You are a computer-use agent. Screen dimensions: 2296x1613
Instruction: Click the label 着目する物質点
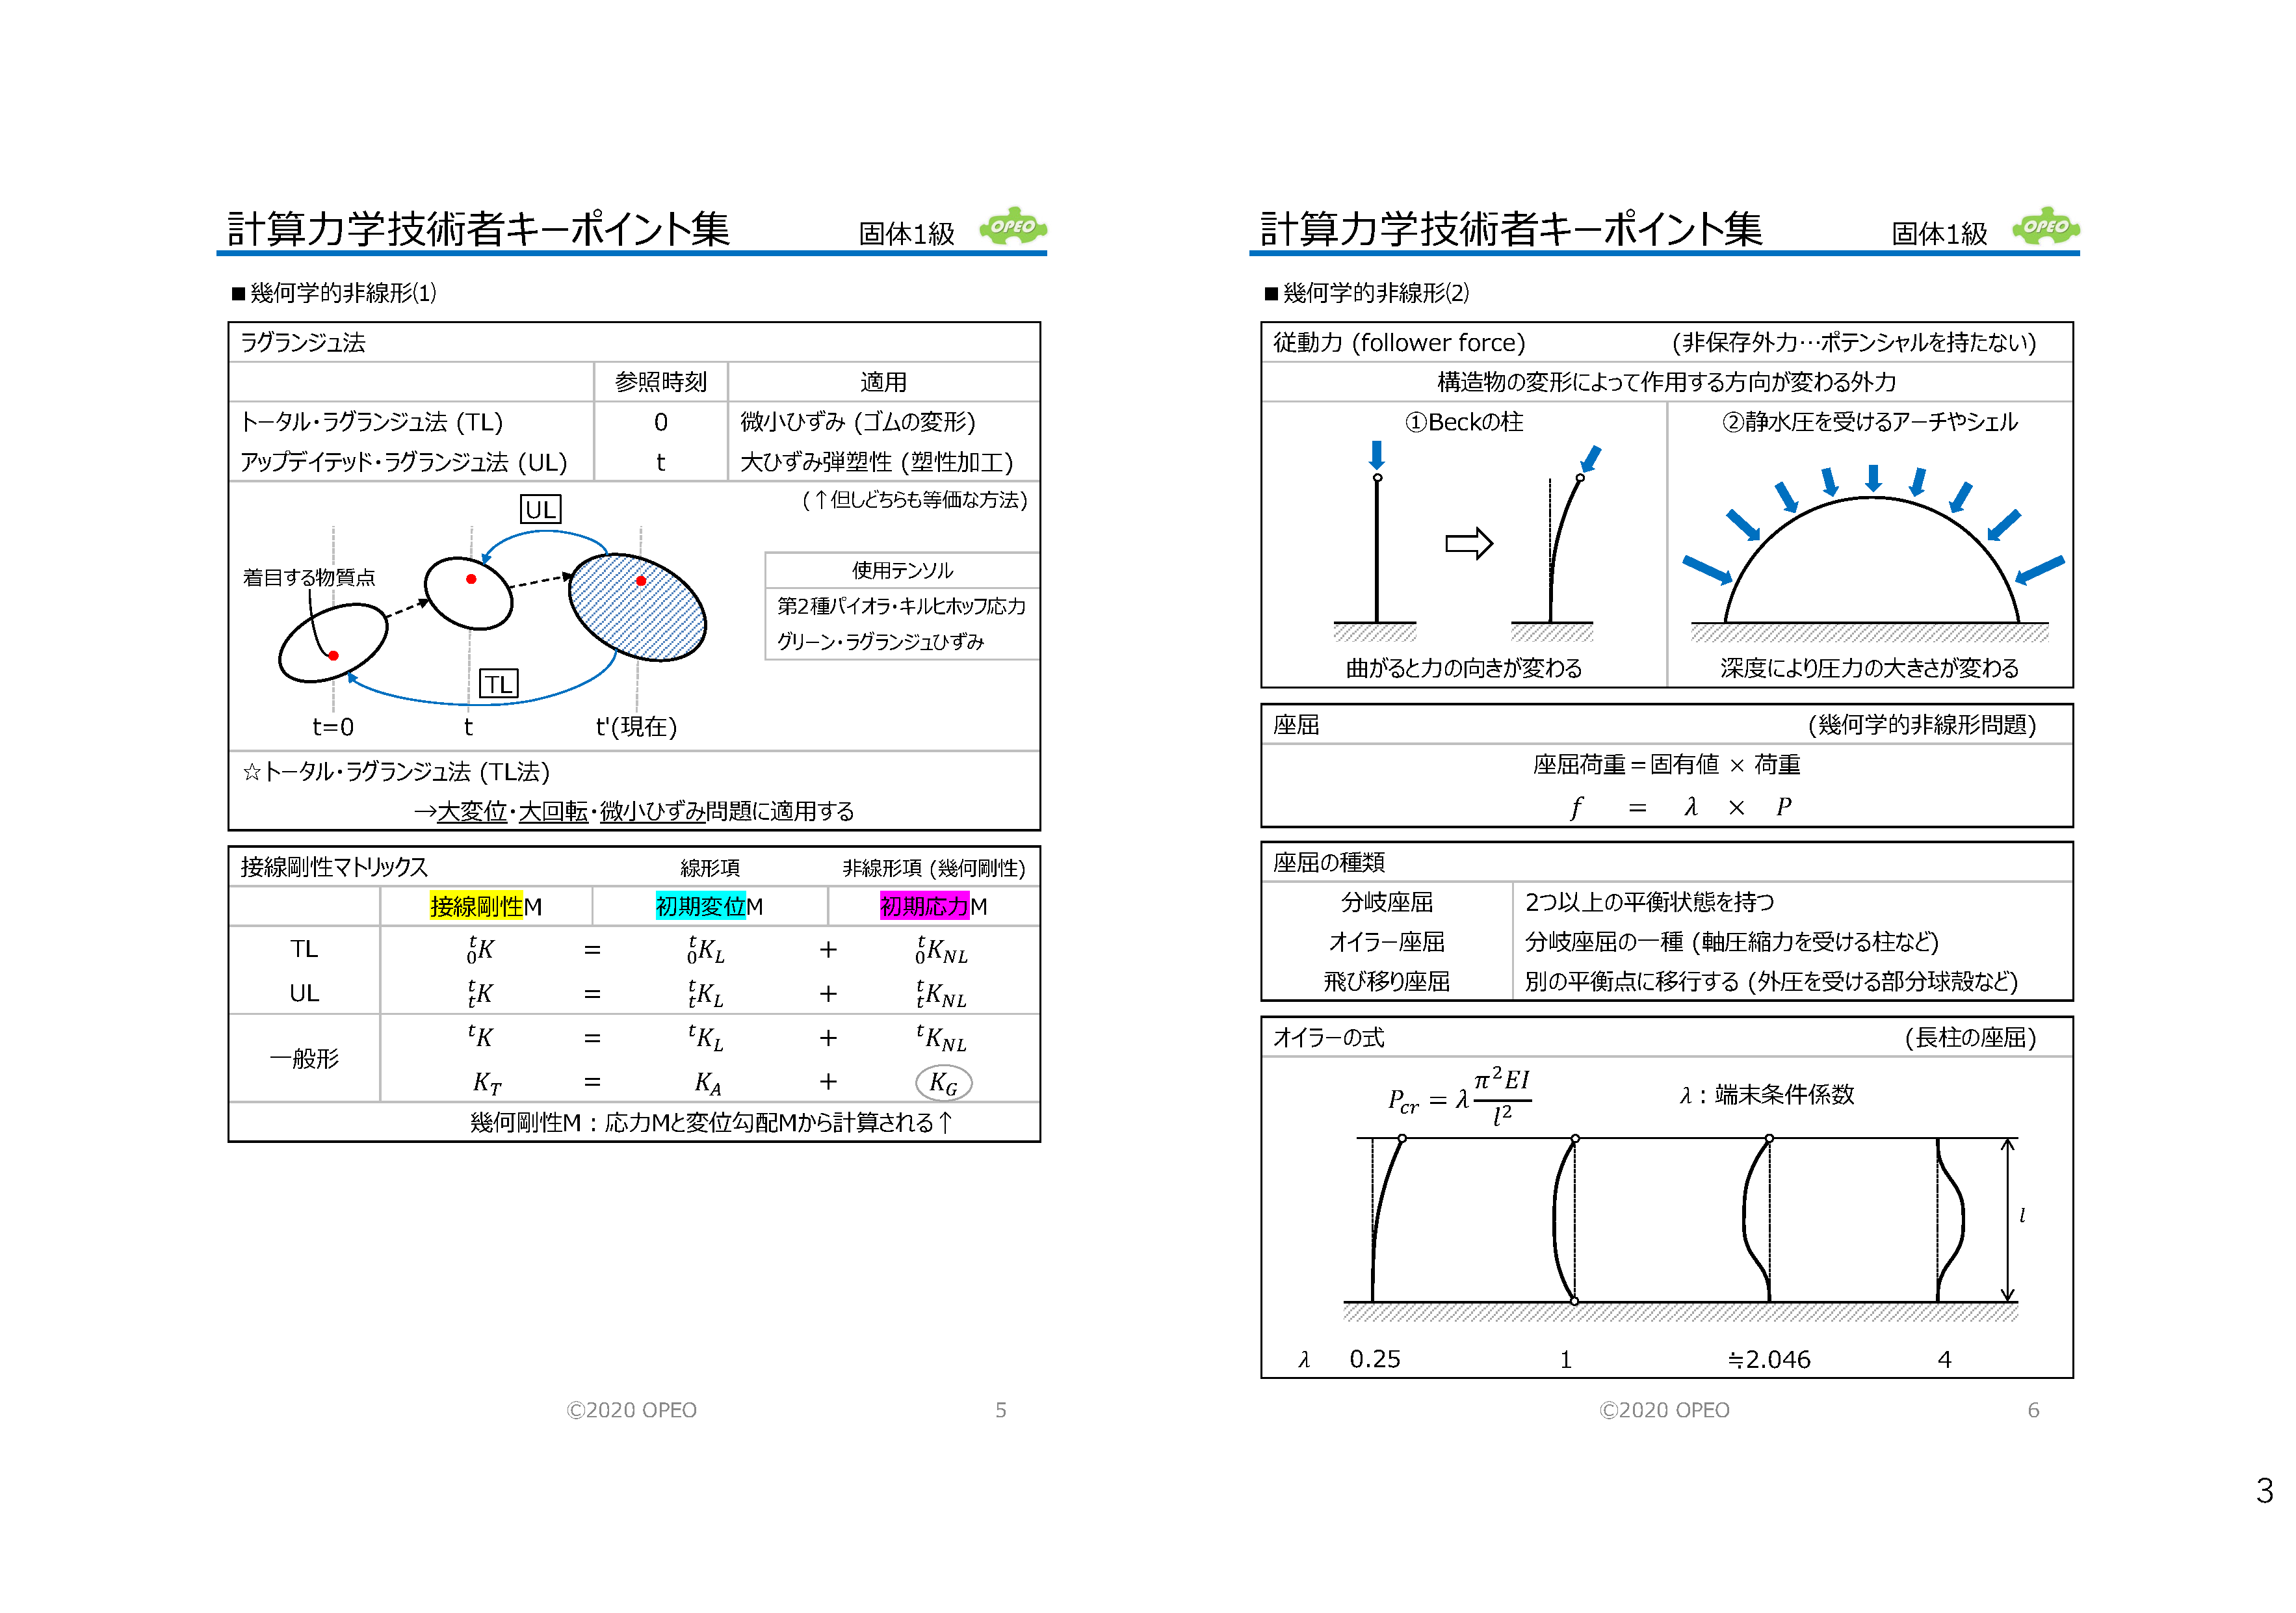[309, 577]
